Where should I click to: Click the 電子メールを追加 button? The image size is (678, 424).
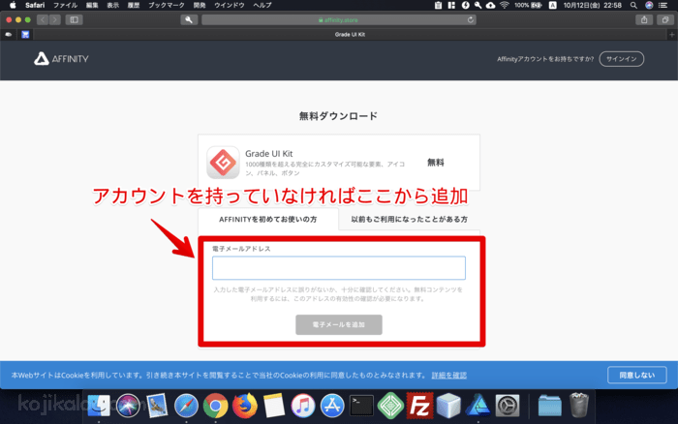[339, 324]
